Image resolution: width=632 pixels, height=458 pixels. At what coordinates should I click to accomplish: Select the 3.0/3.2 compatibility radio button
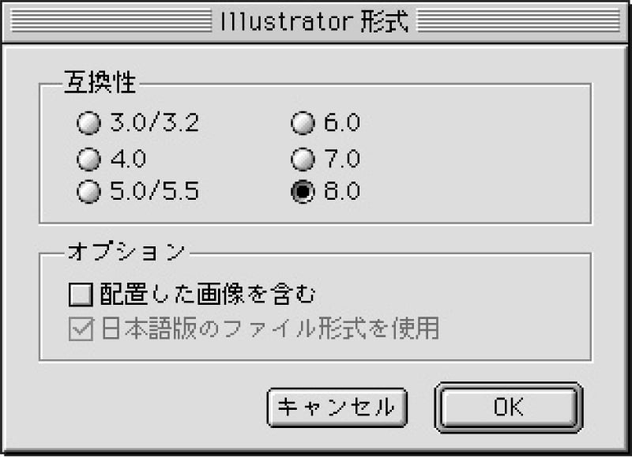point(88,123)
